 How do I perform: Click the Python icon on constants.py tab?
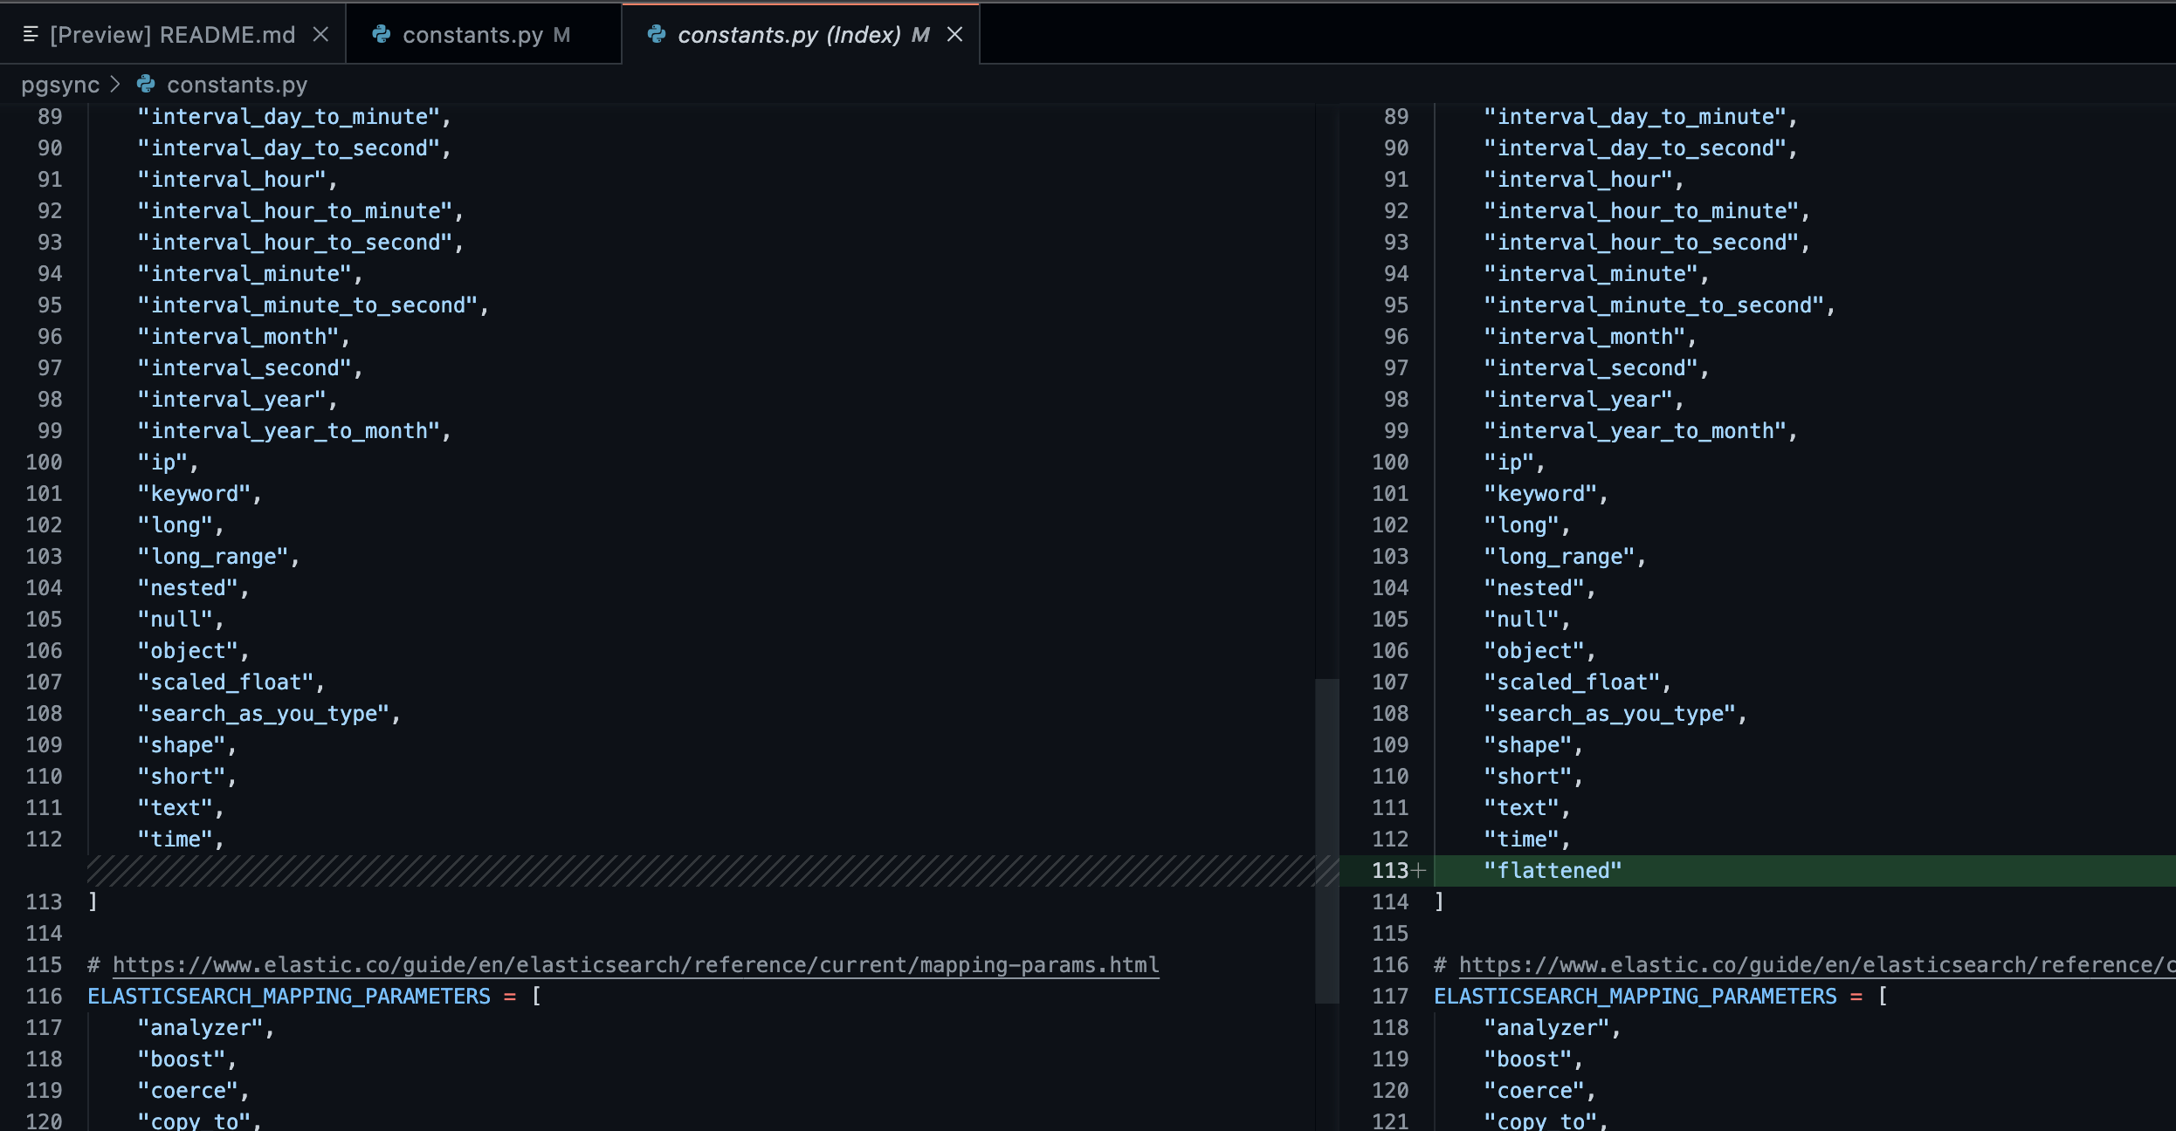(381, 35)
